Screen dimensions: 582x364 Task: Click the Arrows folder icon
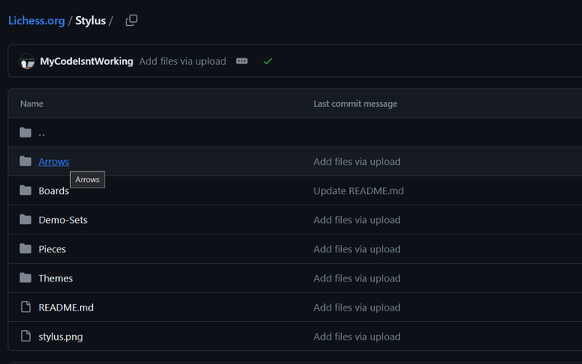25,162
